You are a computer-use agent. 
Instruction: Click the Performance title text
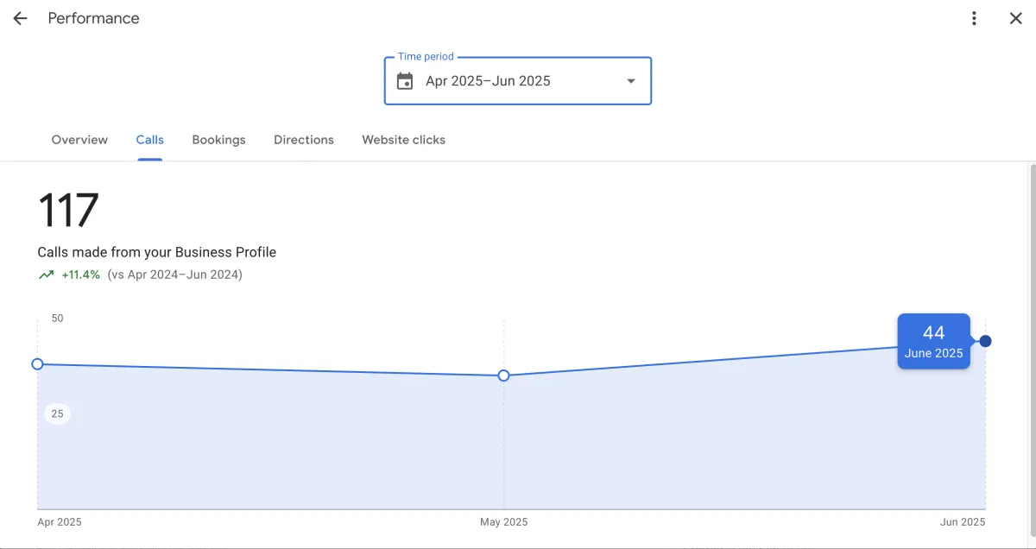pos(93,18)
